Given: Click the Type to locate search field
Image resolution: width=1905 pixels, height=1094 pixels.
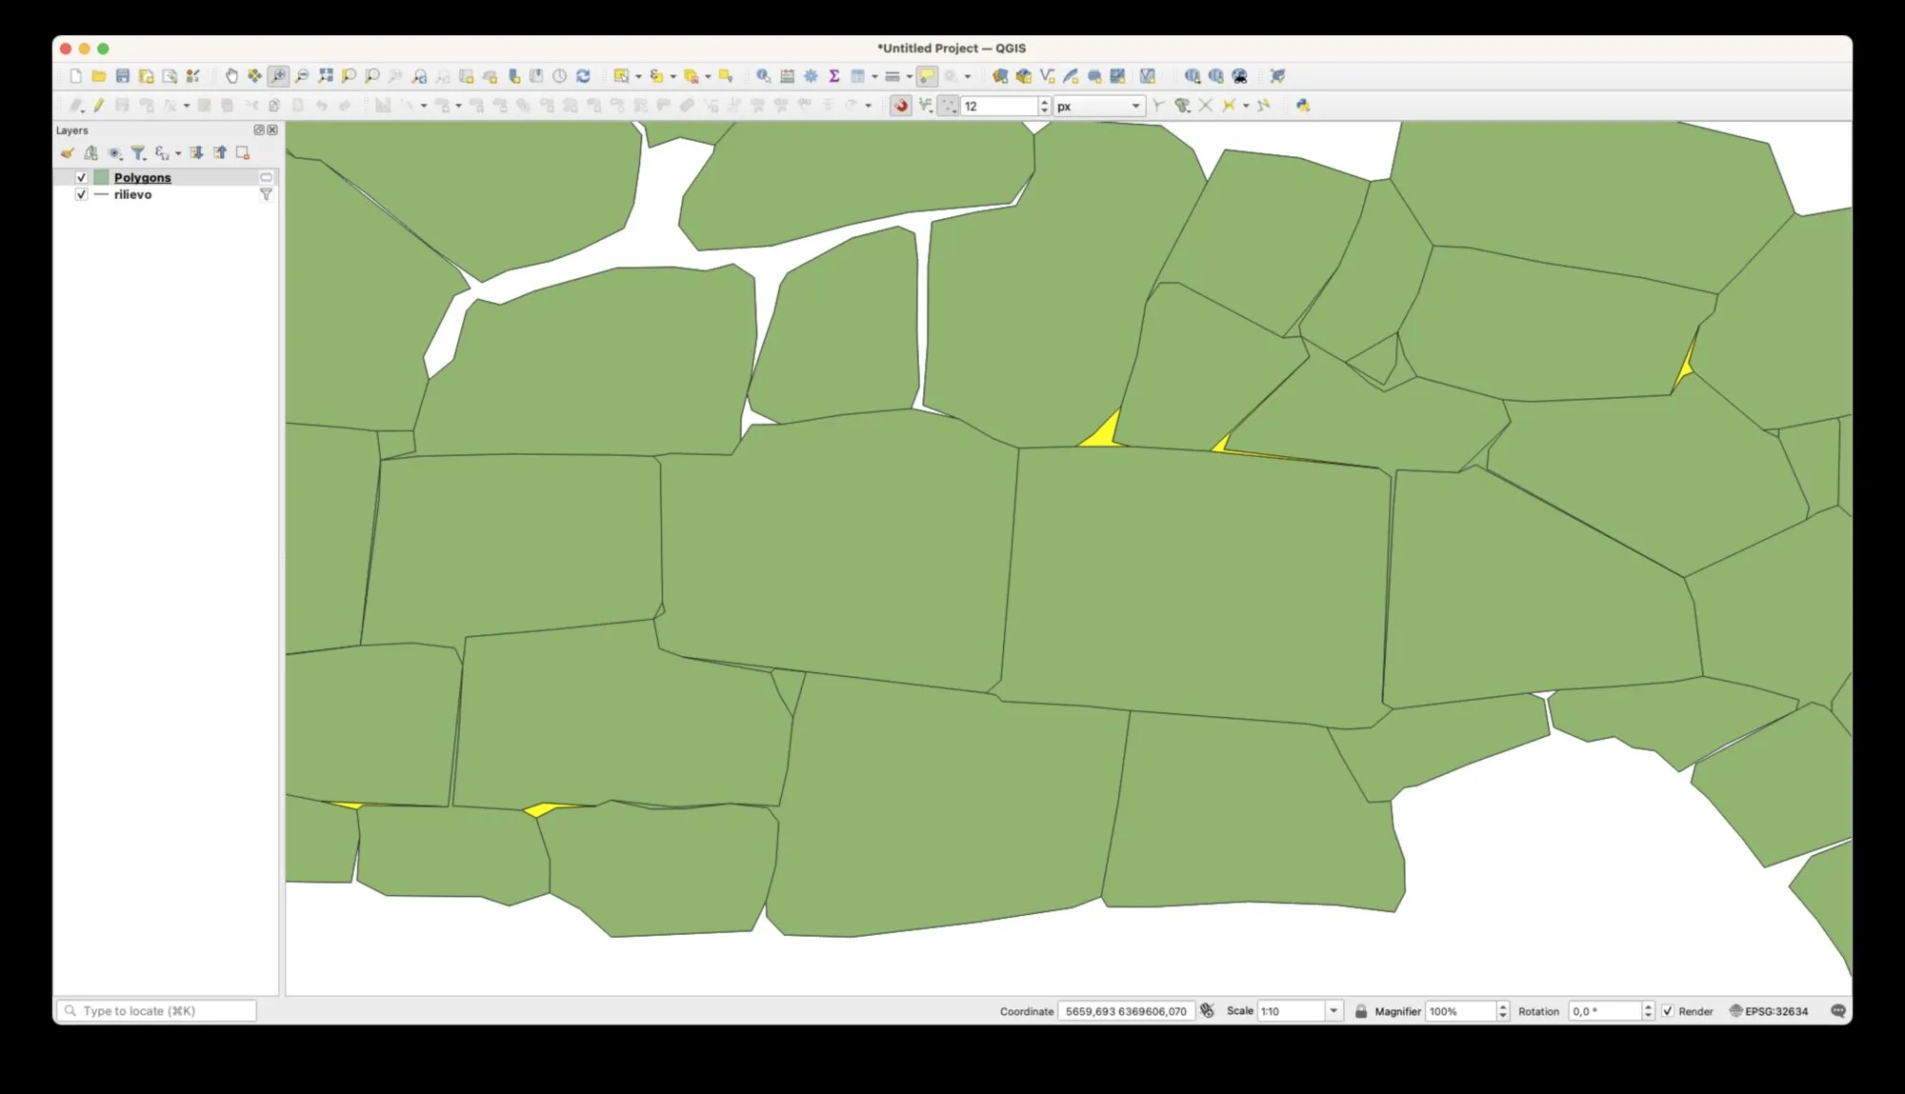Looking at the screenshot, I should point(157,1011).
